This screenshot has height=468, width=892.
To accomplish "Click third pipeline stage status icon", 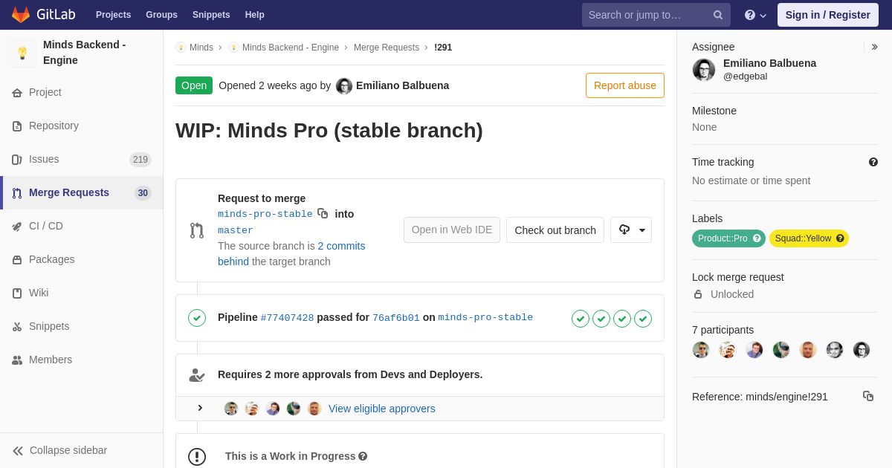I will [622, 319].
